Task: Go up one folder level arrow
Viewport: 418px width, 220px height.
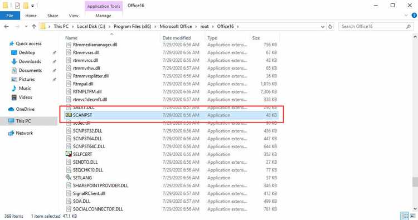Action: tap(34, 27)
